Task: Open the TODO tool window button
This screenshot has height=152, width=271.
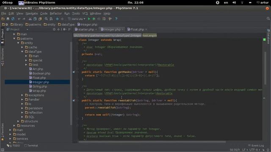Action: click(x=14, y=146)
